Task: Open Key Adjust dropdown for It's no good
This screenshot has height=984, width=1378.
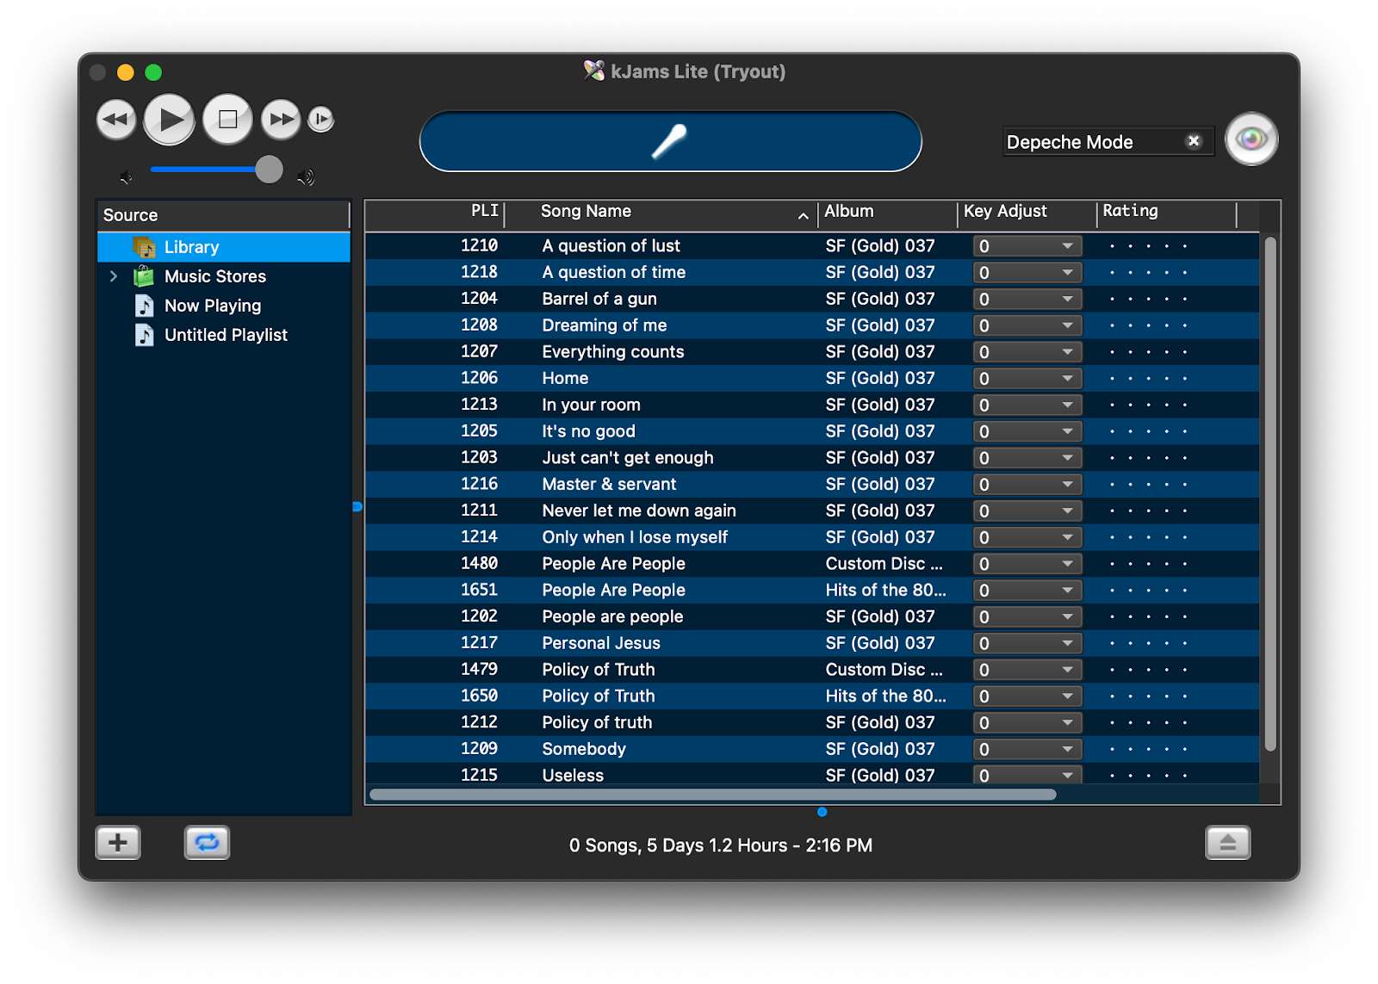Action: (x=1027, y=431)
